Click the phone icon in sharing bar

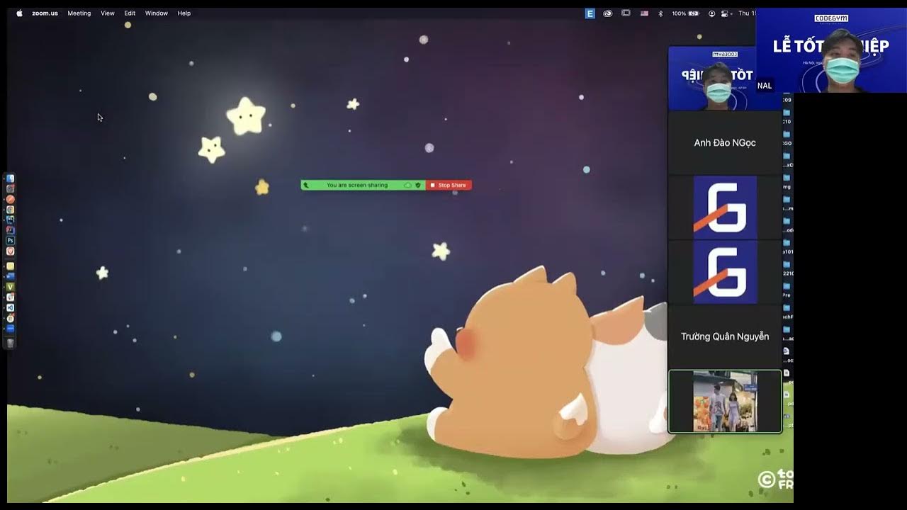click(306, 185)
